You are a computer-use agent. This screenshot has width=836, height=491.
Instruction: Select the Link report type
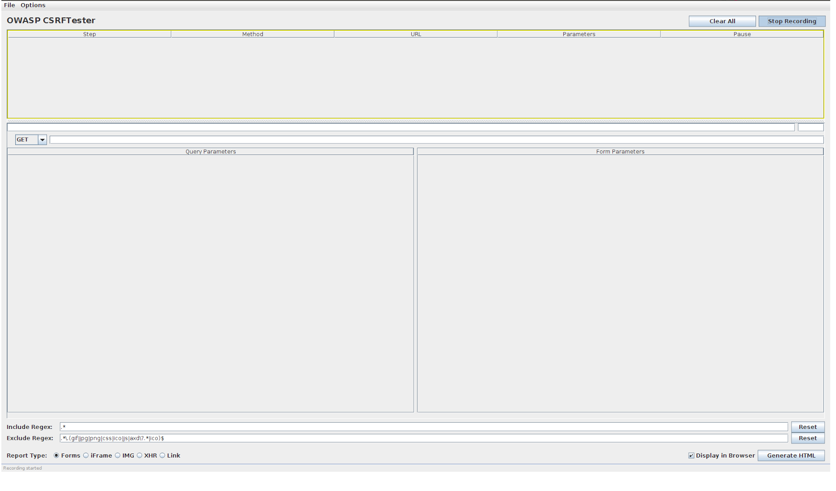tap(162, 455)
